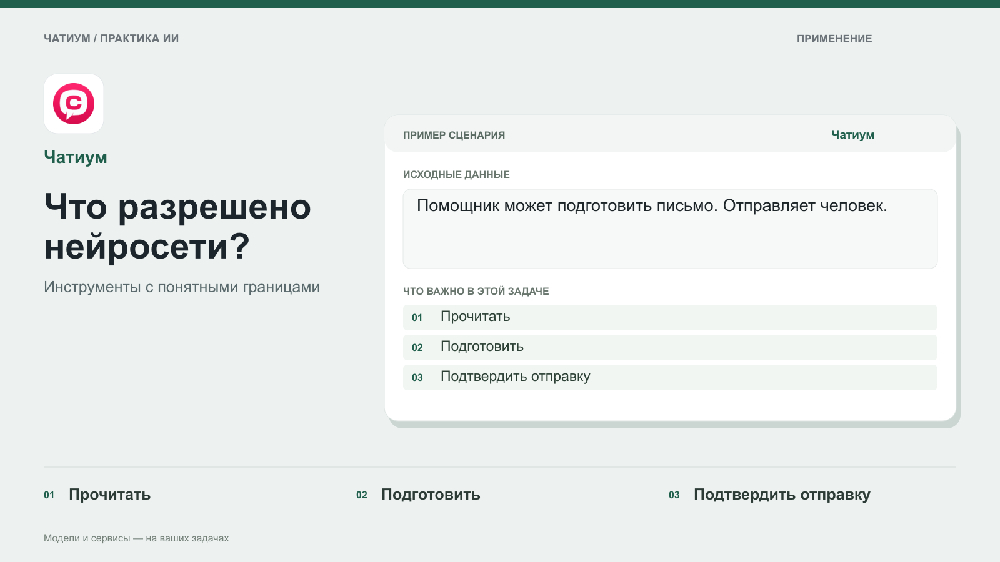Click bottom step 03 Подтвердить отправку
The width and height of the screenshot is (1000, 562).
(x=769, y=495)
